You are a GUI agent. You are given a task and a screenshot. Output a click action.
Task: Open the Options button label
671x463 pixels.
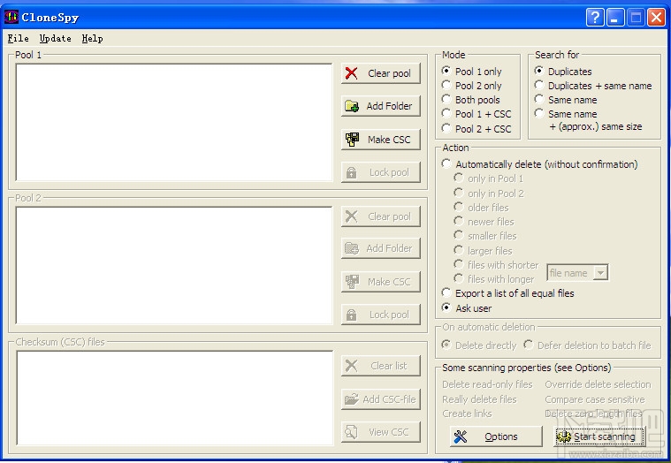pos(501,436)
